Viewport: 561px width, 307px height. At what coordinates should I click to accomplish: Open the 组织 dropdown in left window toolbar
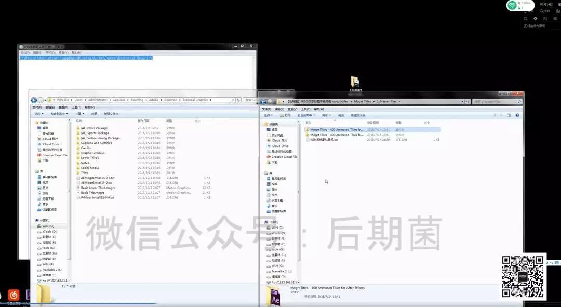[x=39, y=114]
